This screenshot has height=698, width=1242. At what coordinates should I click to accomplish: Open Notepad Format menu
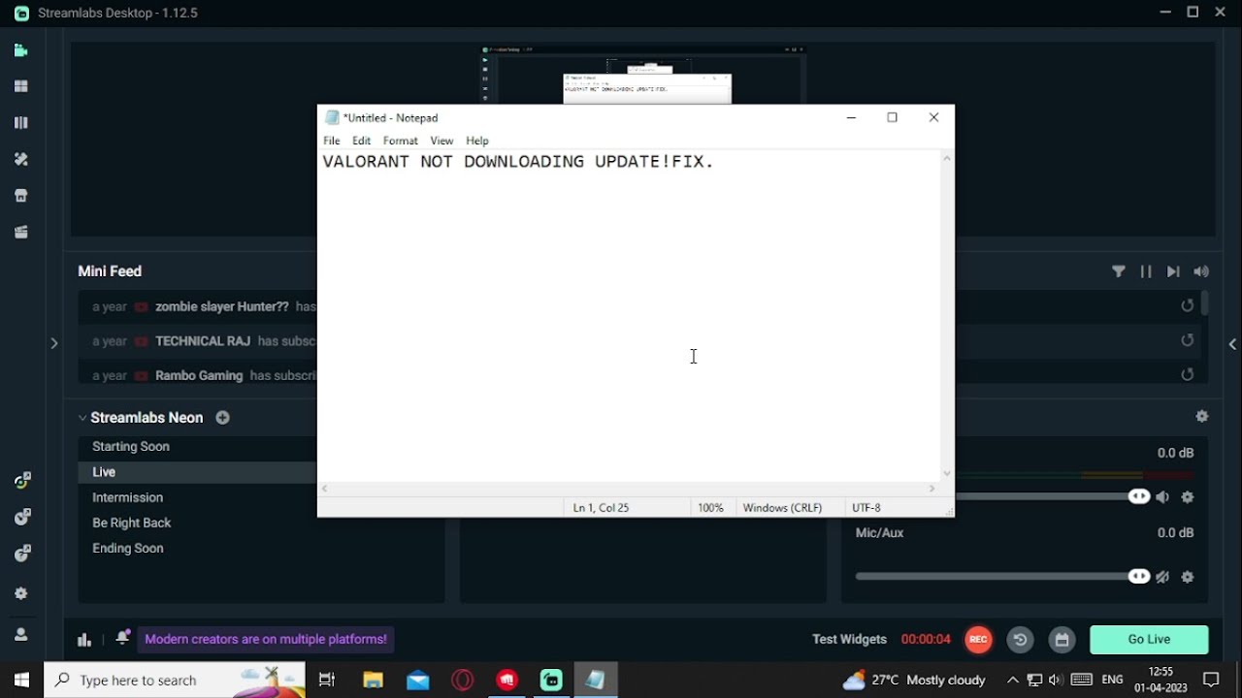[401, 141]
